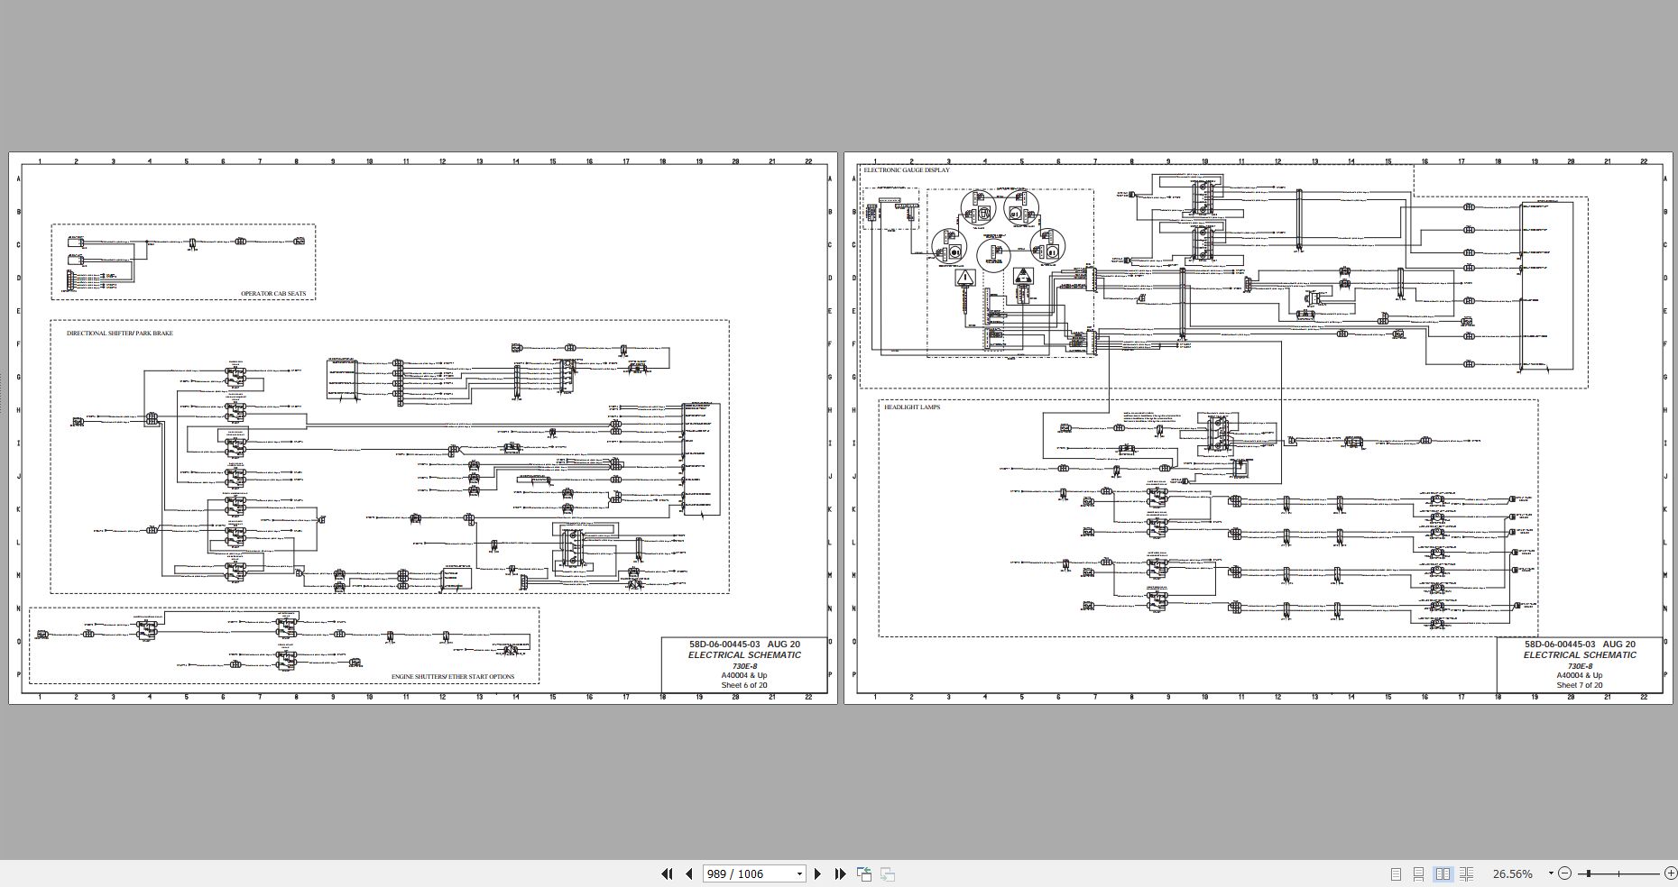
Task: Click the DIRECTIONAL SHIFTER/ PARK BRAKE heading
Action: (120, 334)
